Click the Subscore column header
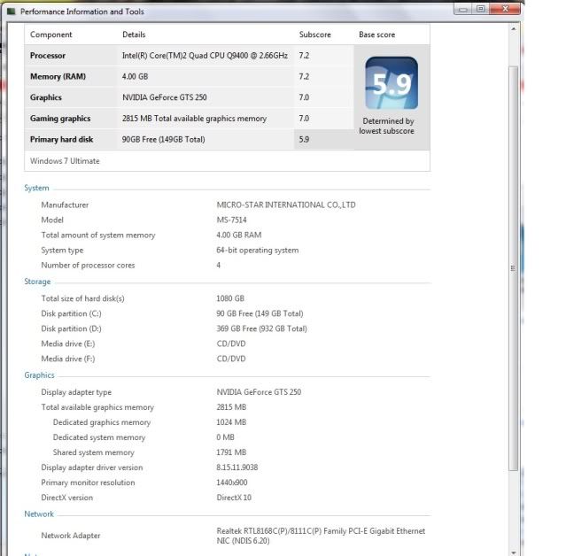The image size is (566, 556). pos(314,35)
